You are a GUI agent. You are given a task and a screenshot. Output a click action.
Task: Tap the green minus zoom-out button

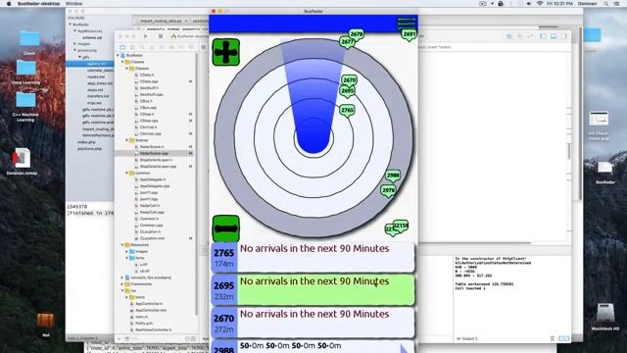coord(226,228)
